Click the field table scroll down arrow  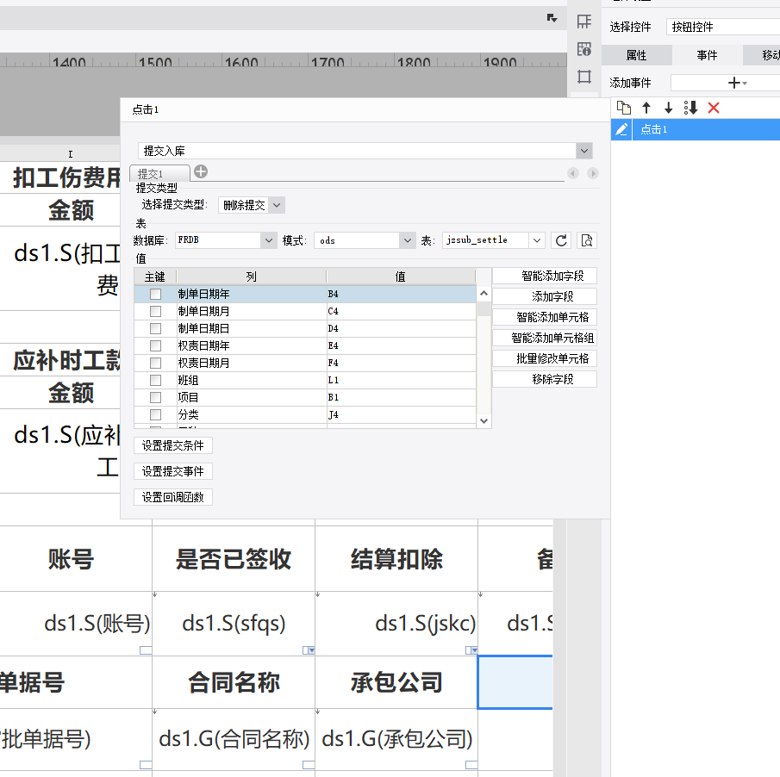coord(484,421)
